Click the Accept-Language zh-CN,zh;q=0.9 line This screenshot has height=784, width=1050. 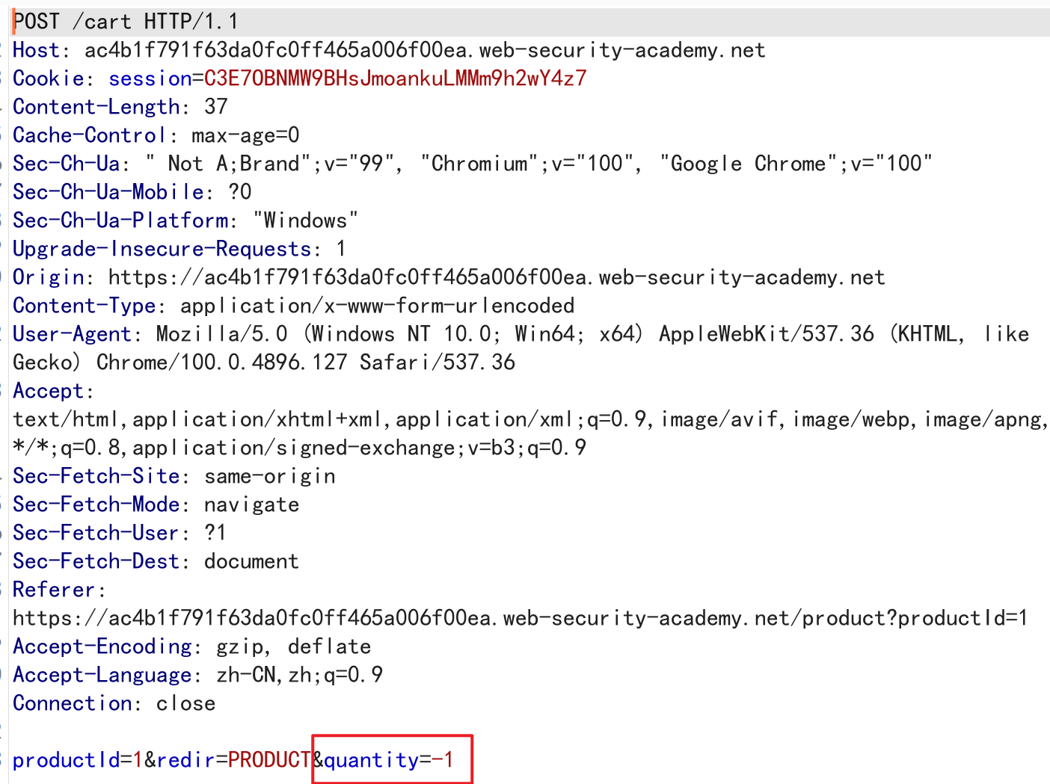click(x=197, y=675)
